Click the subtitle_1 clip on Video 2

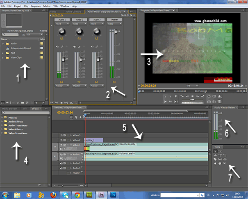coord(93,140)
